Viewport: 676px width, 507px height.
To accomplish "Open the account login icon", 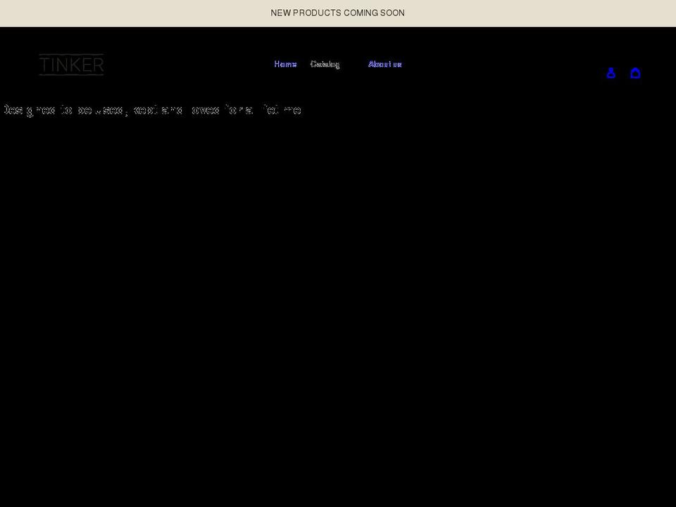I will coord(611,73).
